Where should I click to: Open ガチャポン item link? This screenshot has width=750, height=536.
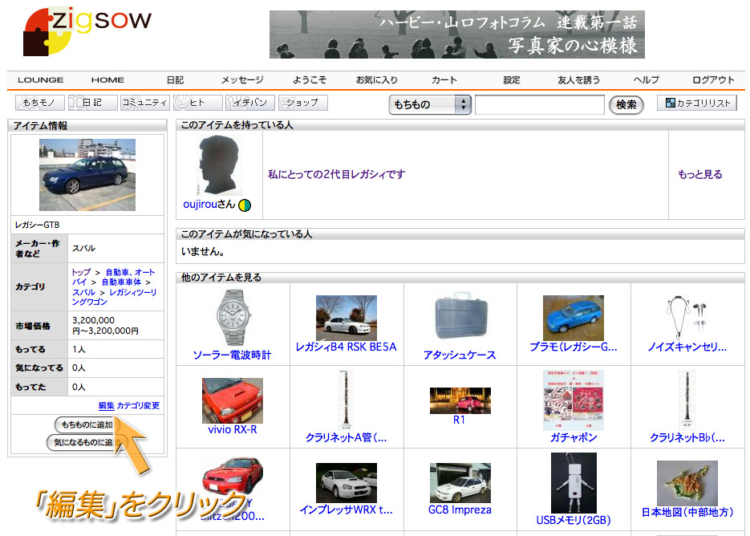(573, 437)
